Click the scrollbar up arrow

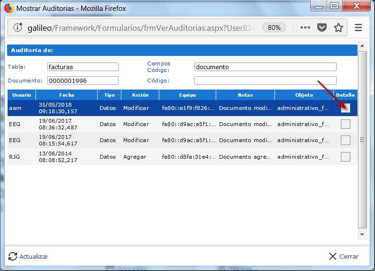(362, 45)
